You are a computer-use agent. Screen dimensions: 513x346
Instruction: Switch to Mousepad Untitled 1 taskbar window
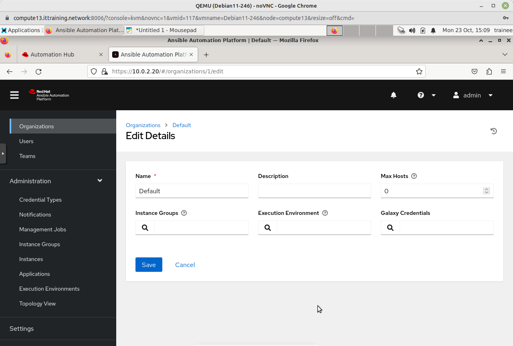click(164, 30)
